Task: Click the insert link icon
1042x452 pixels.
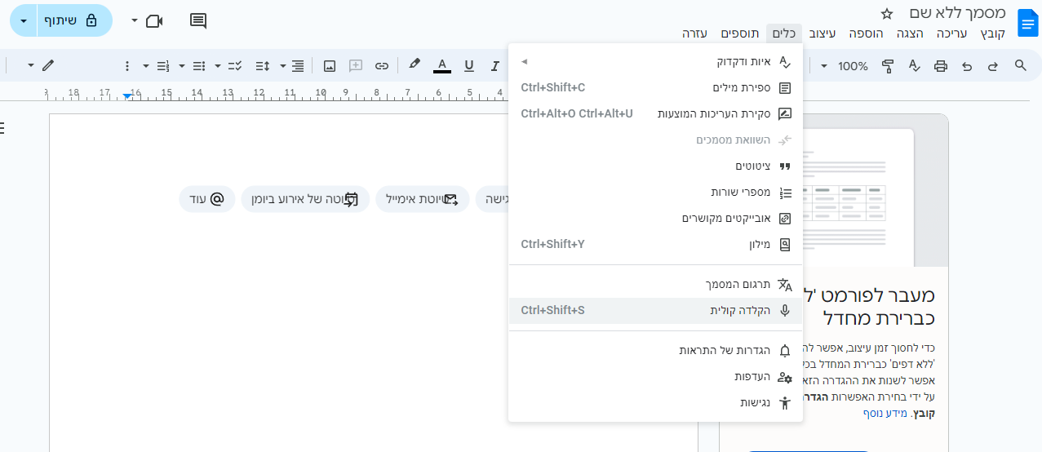Action: [x=381, y=66]
